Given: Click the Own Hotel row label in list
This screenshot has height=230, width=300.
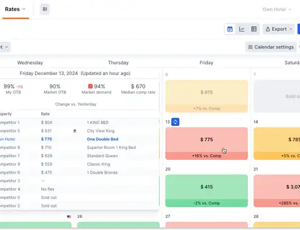Looking at the screenshot, I should click(x=7, y=139).
